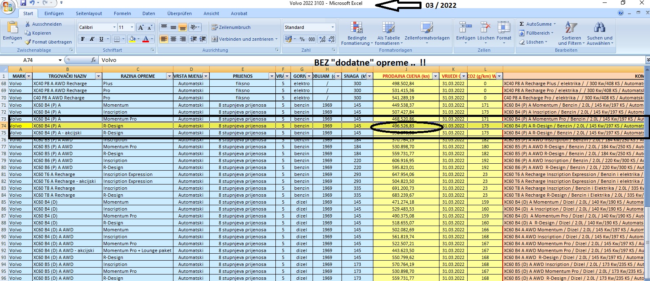Image resolution: width=650 pixels, height=281 pixels.
Task: Toggle underline formatting (U)
Action: pos(101,39)
